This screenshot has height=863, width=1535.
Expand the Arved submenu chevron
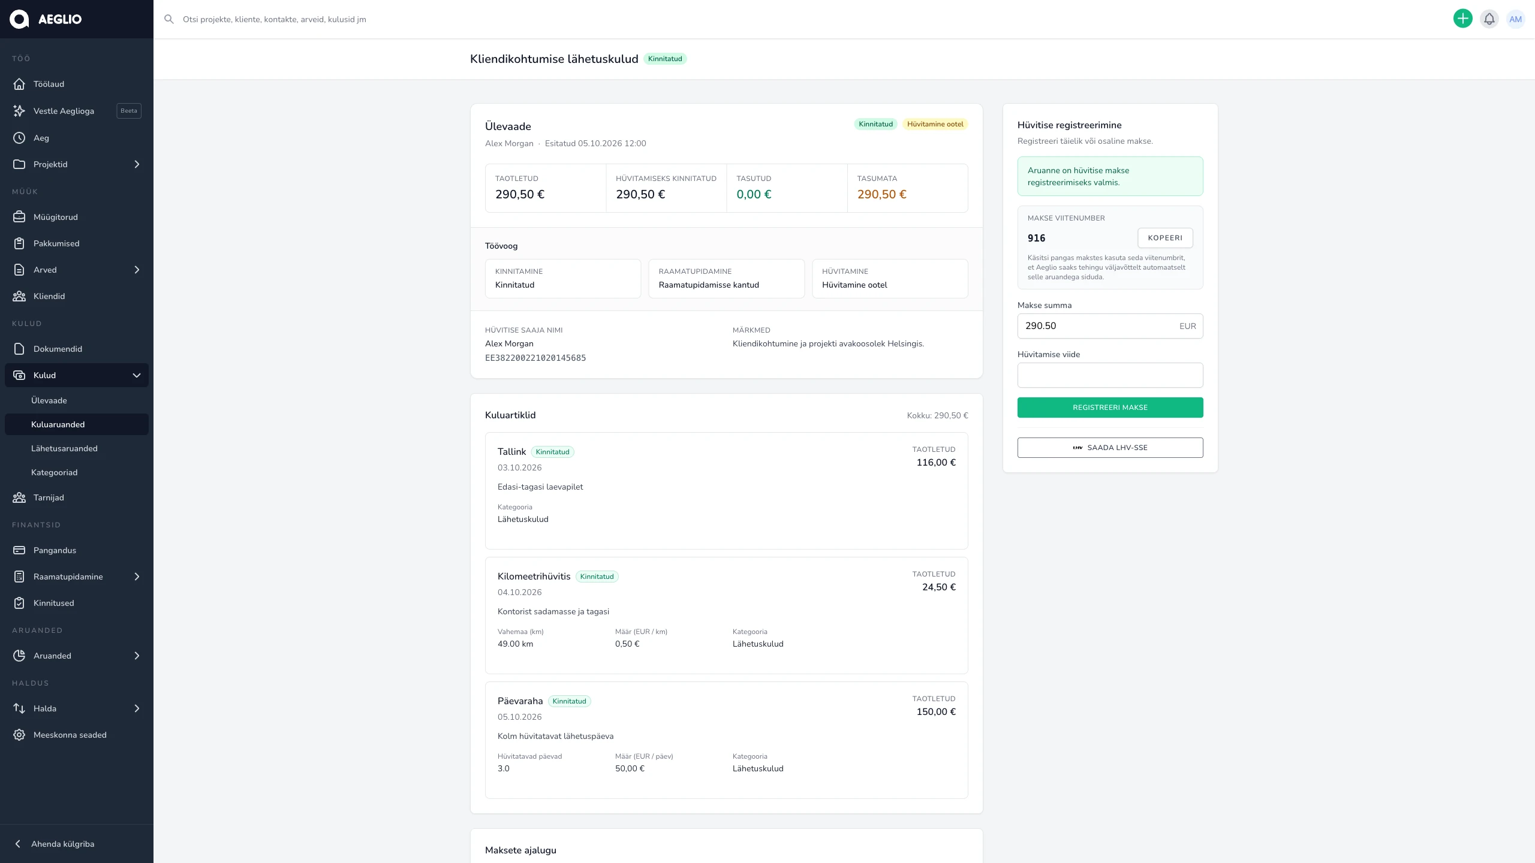point(137,270)
